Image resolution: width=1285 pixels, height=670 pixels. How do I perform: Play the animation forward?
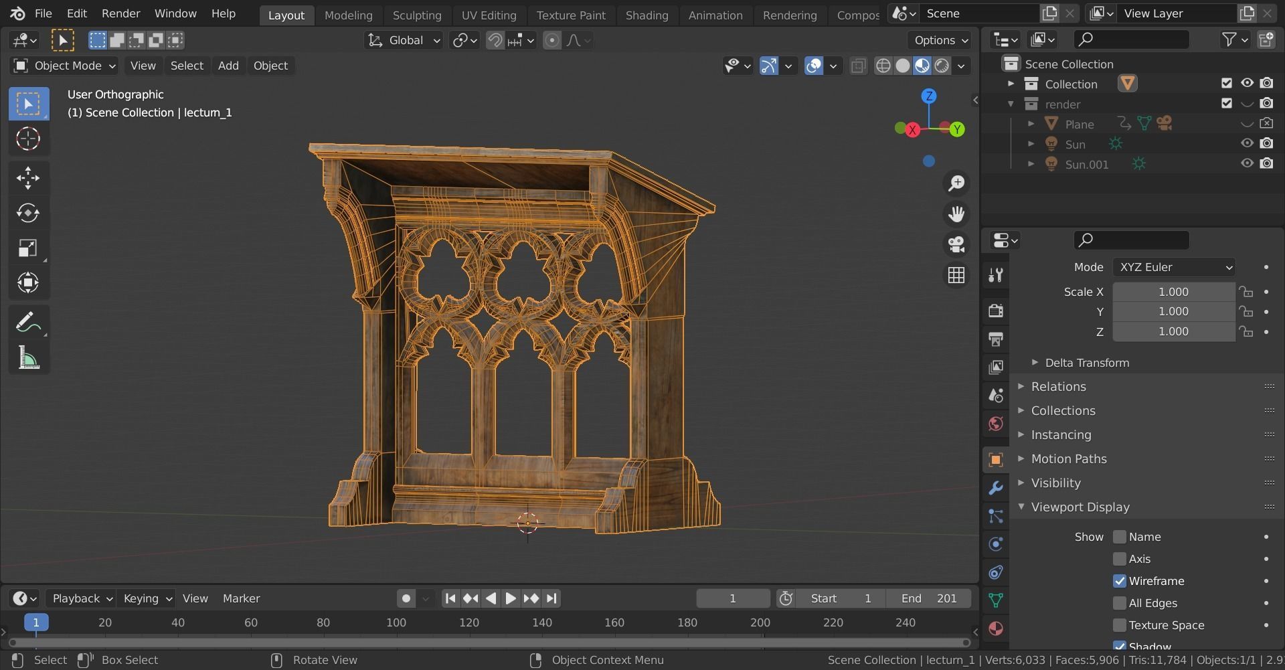(x=511, y=598)
